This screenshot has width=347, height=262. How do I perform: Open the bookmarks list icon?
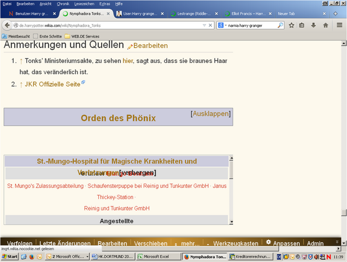(302, 25)
